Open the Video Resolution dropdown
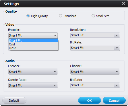The height and width of the screenshot is (106, 128). tap(95, 35)
